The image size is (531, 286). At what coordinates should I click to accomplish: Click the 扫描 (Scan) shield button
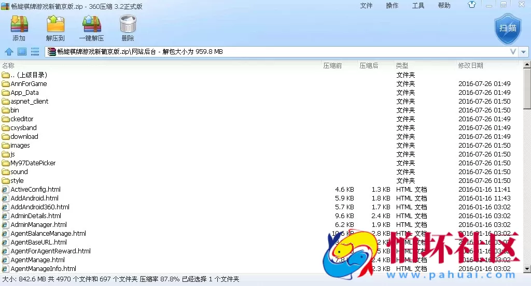coord(507,29)
